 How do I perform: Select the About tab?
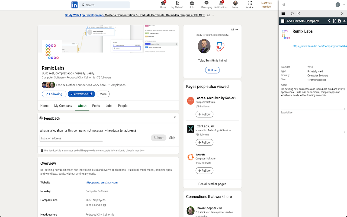click(82, 106)
